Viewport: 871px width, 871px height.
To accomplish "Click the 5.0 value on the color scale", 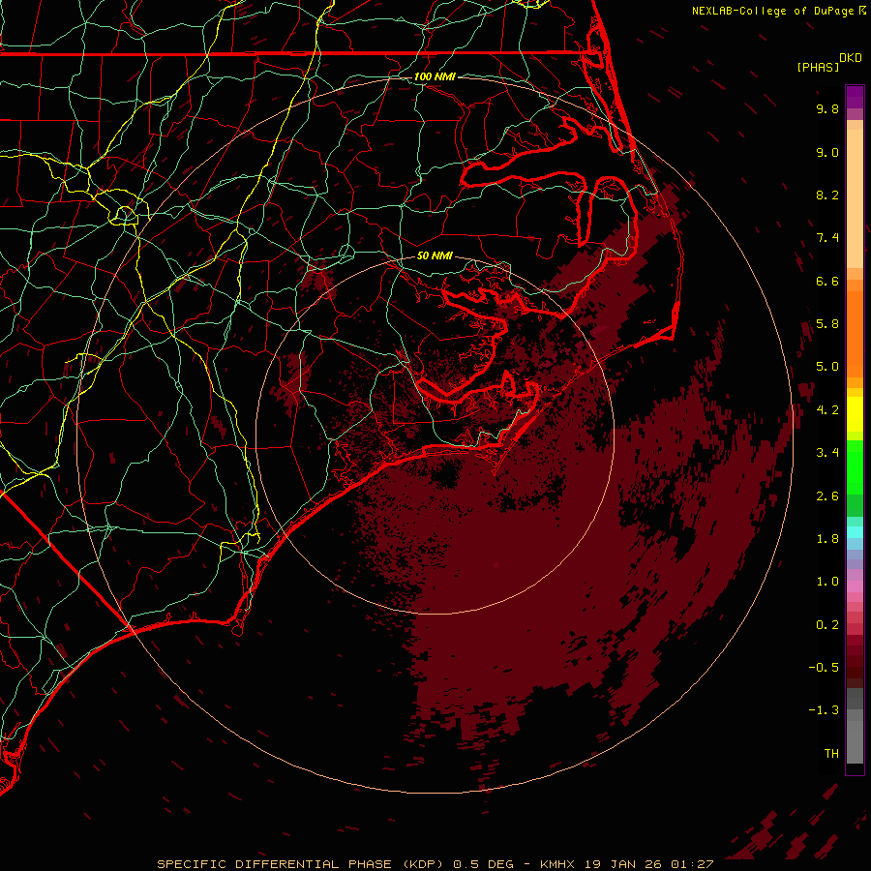I will pyautogui.click(x=827, y=367).
